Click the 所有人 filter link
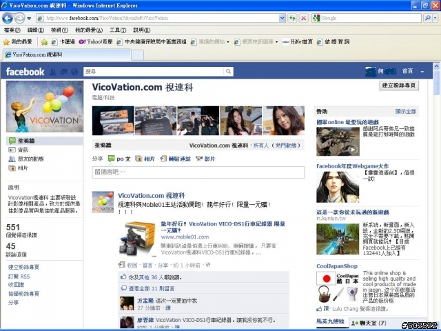The image size is (441, 331). pyautogui.click(x=261, y=146)
